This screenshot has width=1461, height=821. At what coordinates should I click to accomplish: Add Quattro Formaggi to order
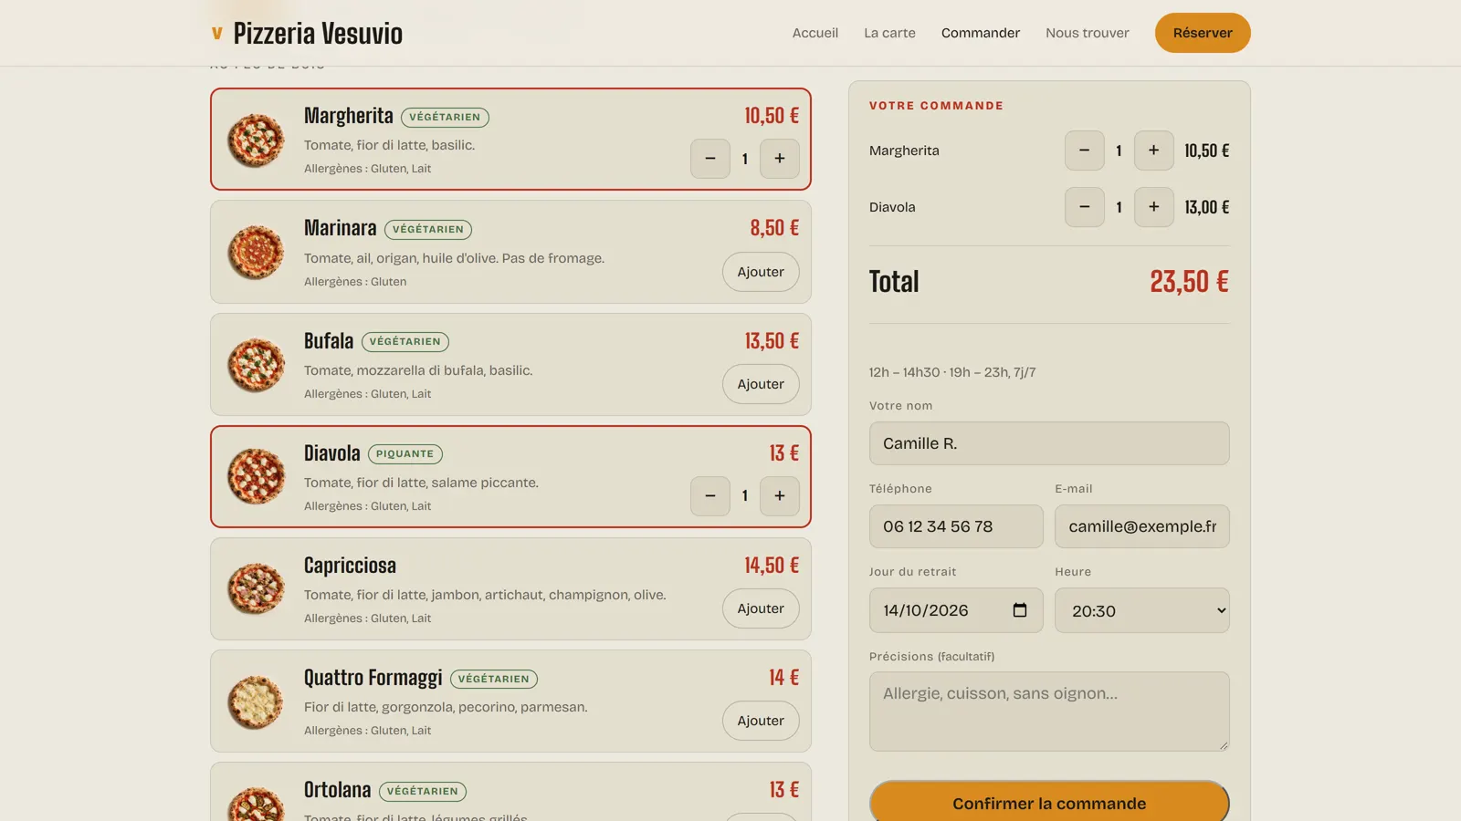tap(761, 721)
